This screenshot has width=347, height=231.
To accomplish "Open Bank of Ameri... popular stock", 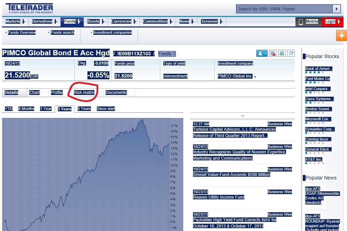I will (x=319, y=69).
